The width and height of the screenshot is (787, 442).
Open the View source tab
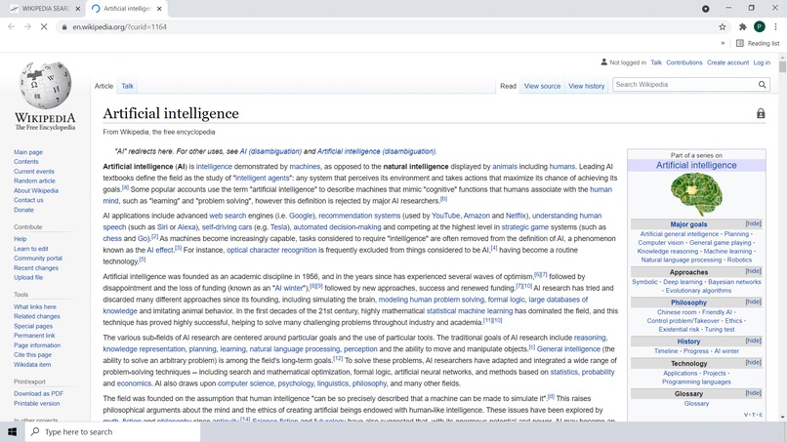point(542,86)
